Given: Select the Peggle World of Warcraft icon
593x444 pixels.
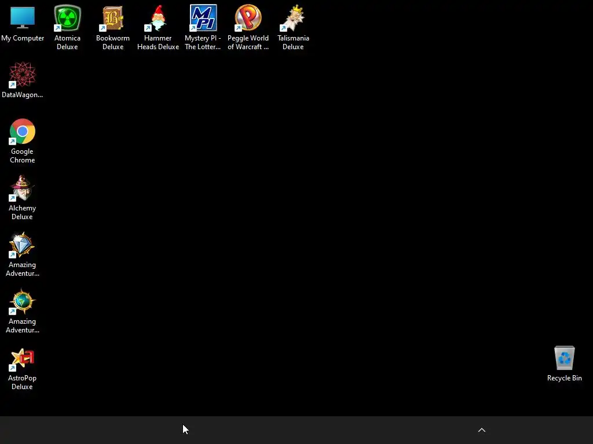Looking at the screenshot, I should (x=248, y=18).
